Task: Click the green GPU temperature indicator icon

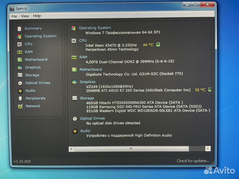Action: [x=210, y=89]
